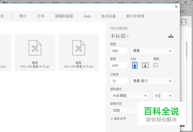Screen dimensions: 193x132
Task: Click the resolution field showing 72
Action: point(119,81)
